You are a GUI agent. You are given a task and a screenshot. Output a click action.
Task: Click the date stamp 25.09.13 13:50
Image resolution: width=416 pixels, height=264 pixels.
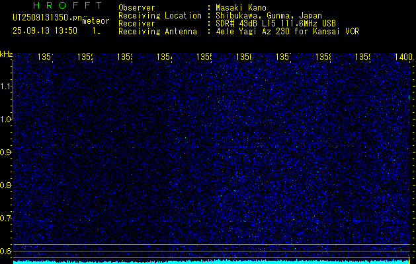click(45, 30)
